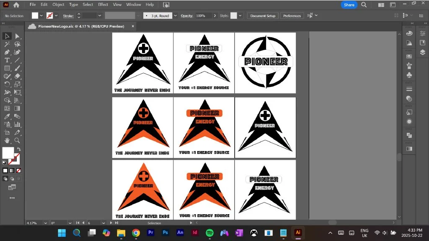Select the Scale tool
This screenshot has width=429, height=241.
tap(17, 84)
